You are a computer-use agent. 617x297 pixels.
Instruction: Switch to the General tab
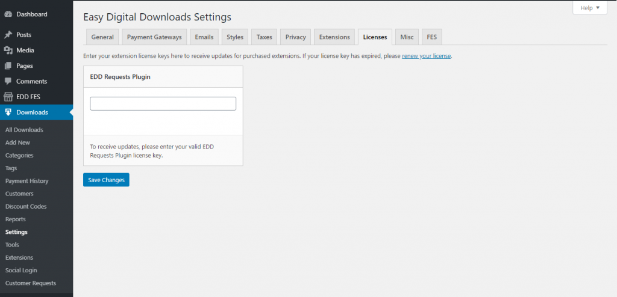[x=102, y=37]
